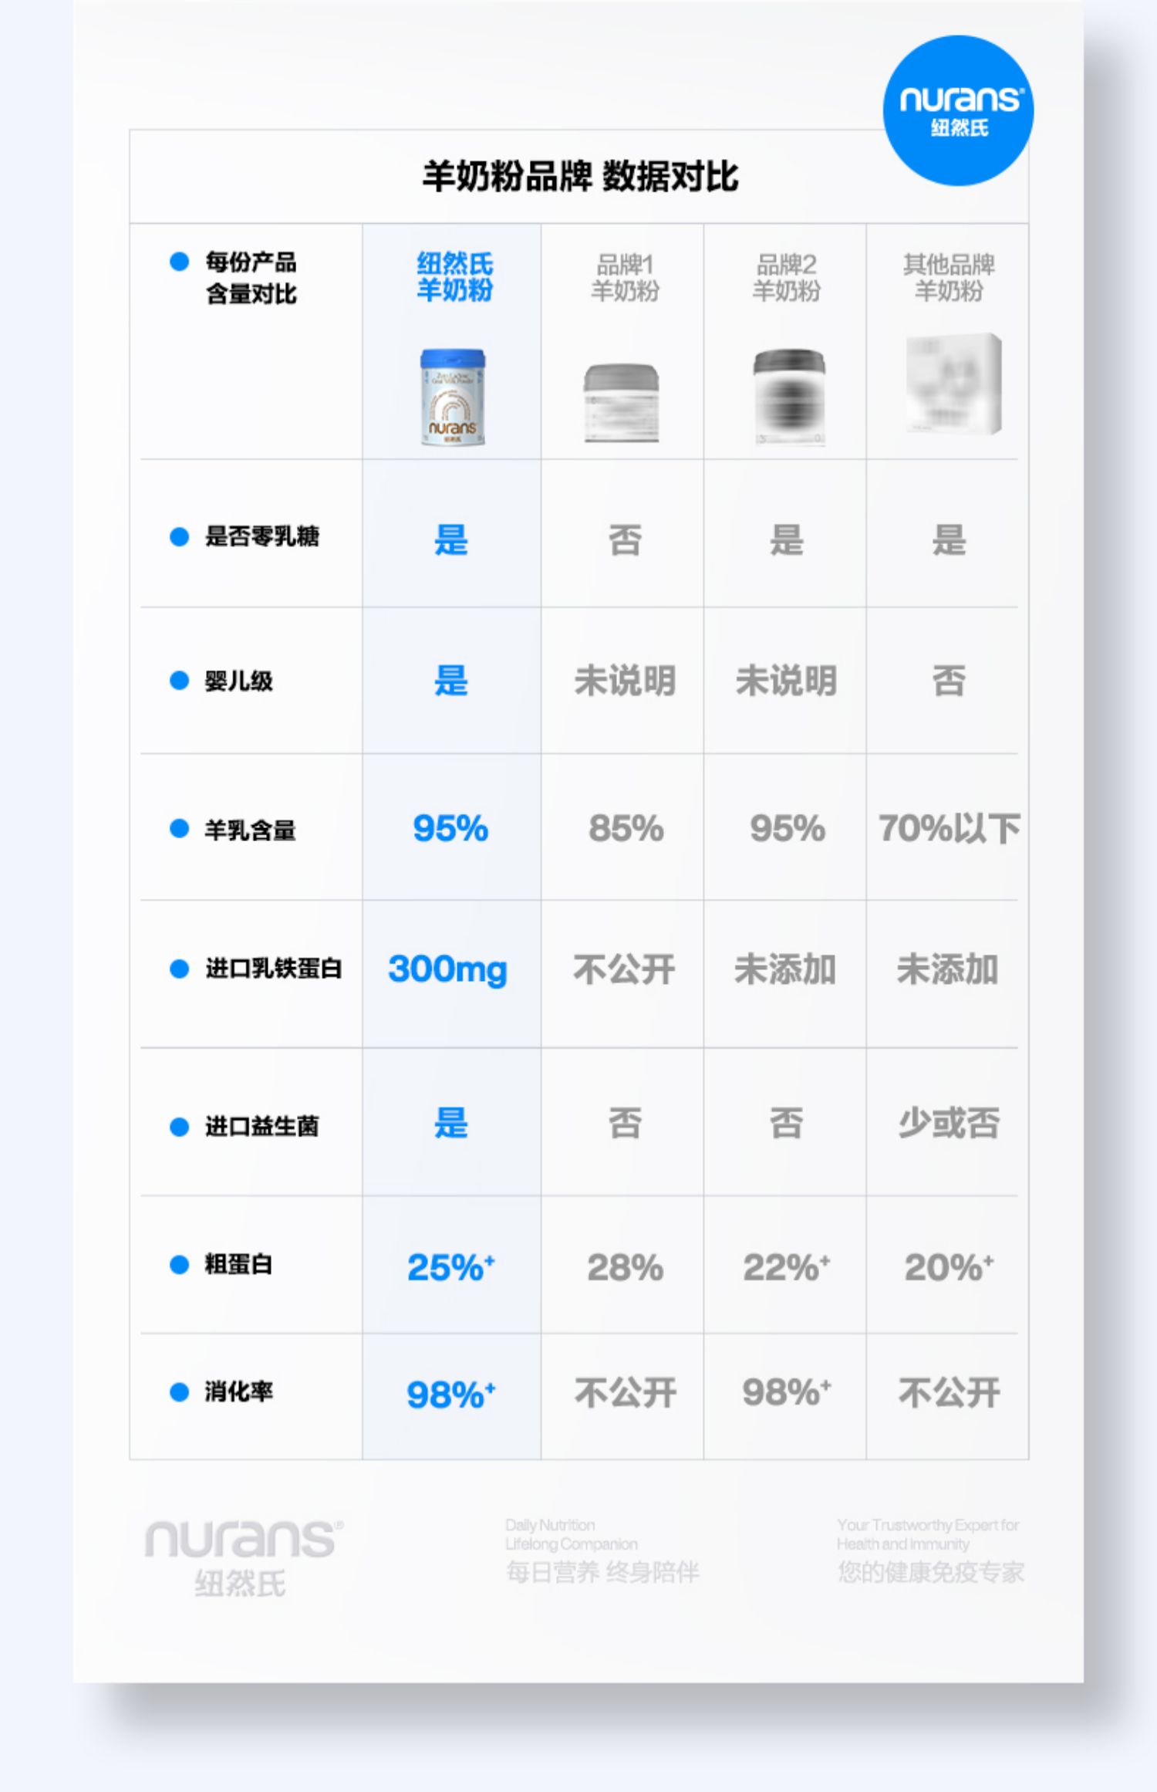Image resolution: width=1157 pixels, height=1792 pixels.
Task: Click the 您的健康免疫专家 footer slogan
Action: point(931,1572)
